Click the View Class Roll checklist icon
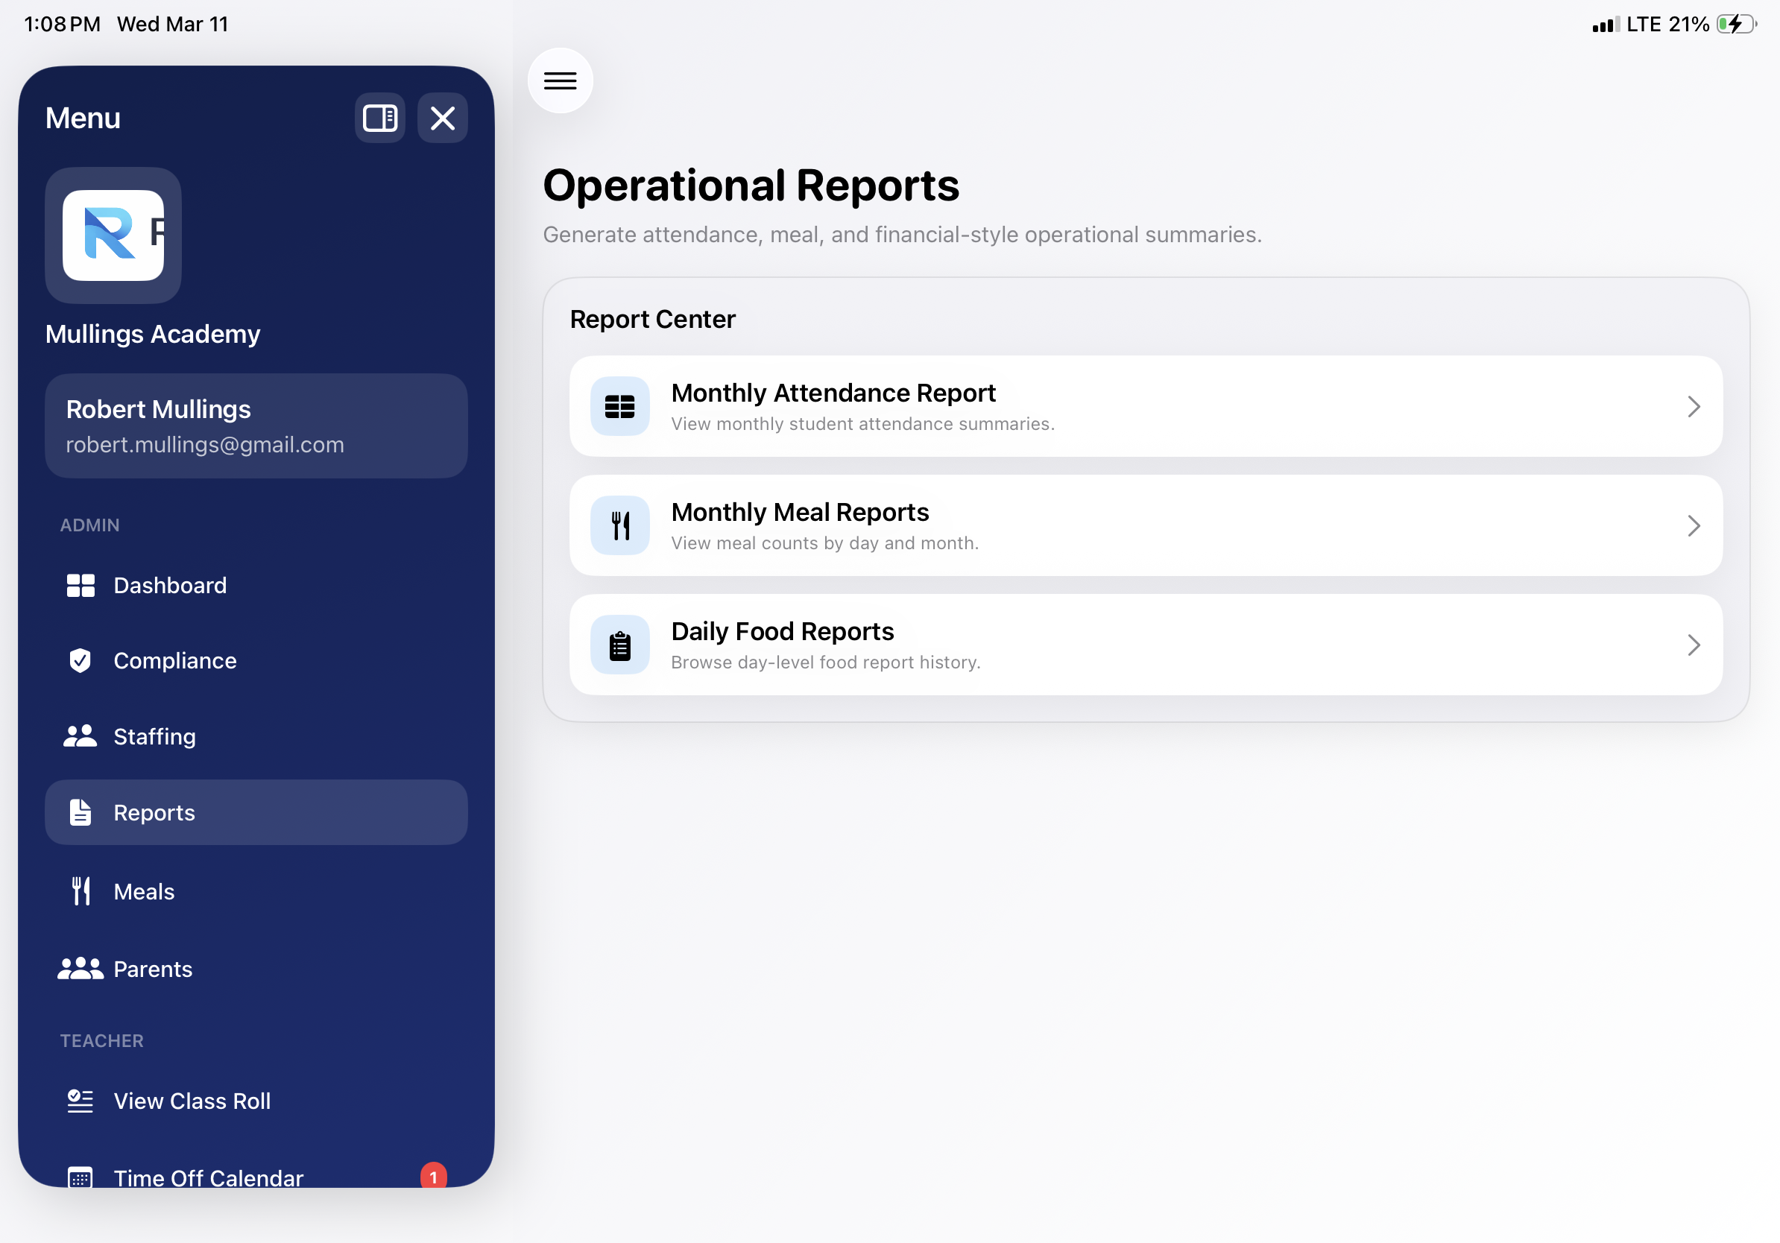 [x=81, y=1102]
